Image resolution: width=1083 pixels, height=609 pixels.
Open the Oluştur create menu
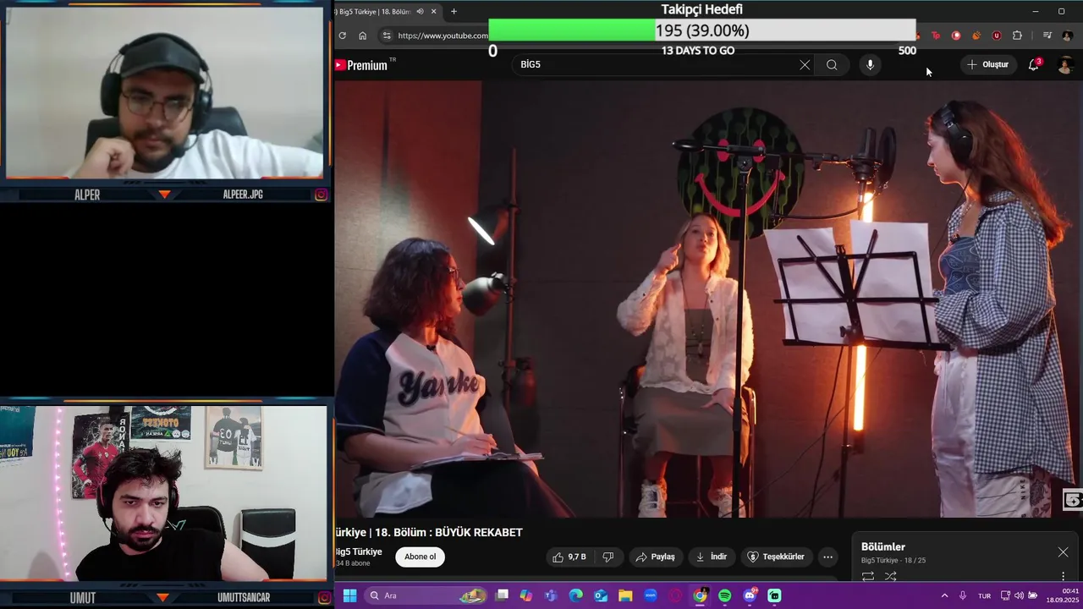[x=988, y=64]
